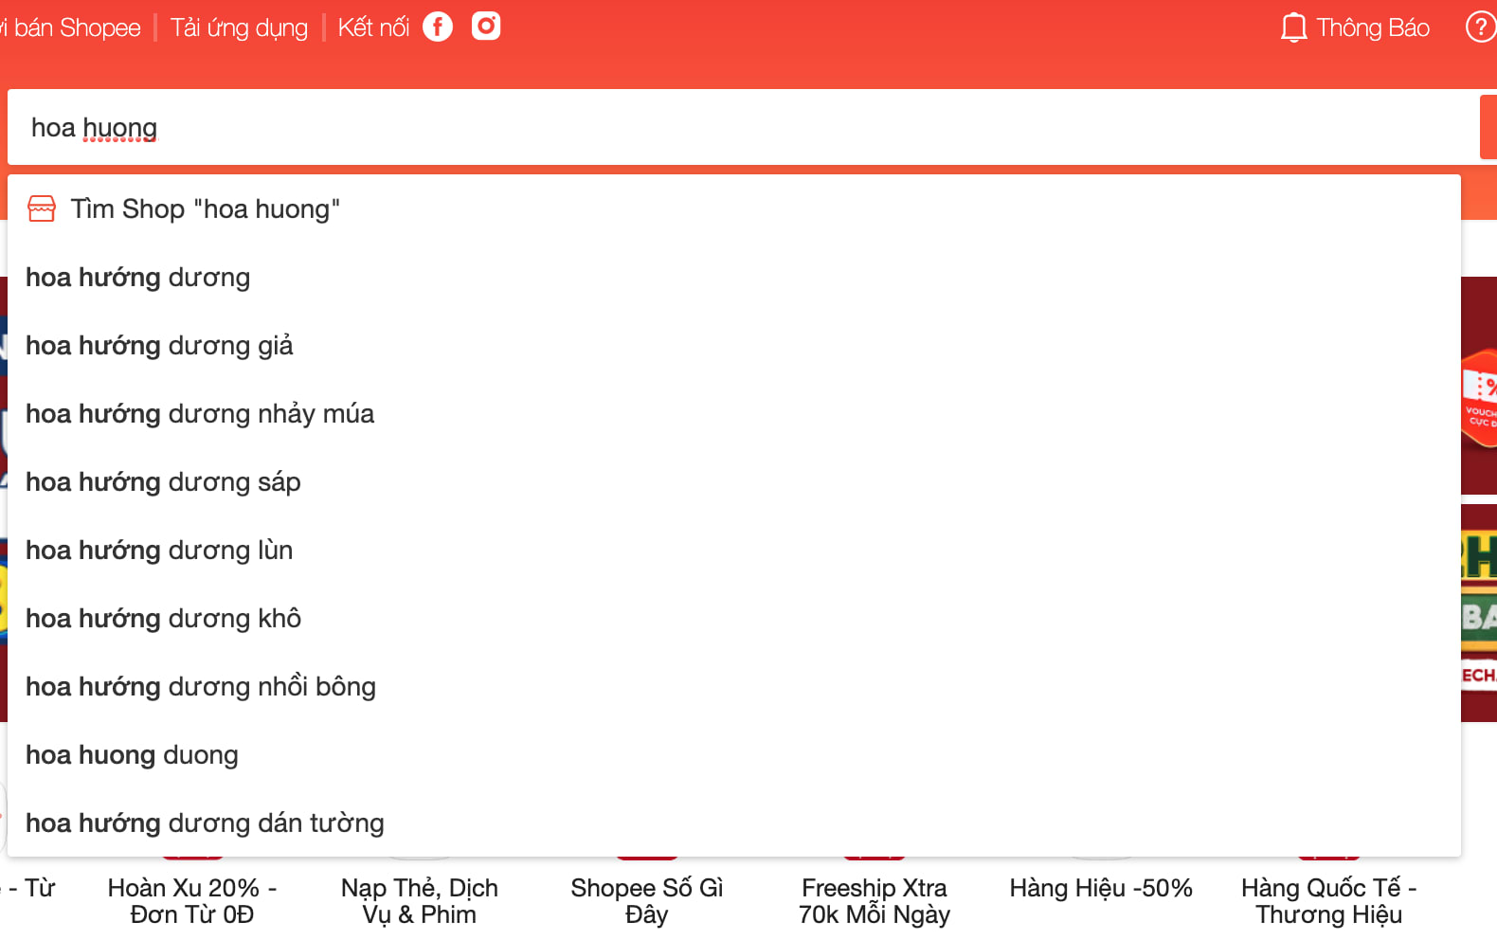Pick suggestion 'hoa hướng dương dán tường'
The image size is (1497, 940).
coord(734,822)
